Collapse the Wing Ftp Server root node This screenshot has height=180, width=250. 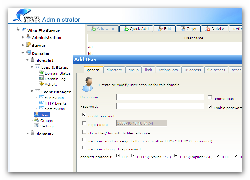18,30
